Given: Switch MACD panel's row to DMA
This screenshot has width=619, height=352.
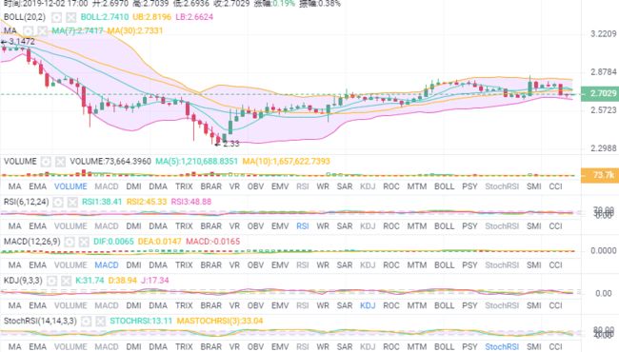Looking at the screenshot, I should [x=158, y=265].
